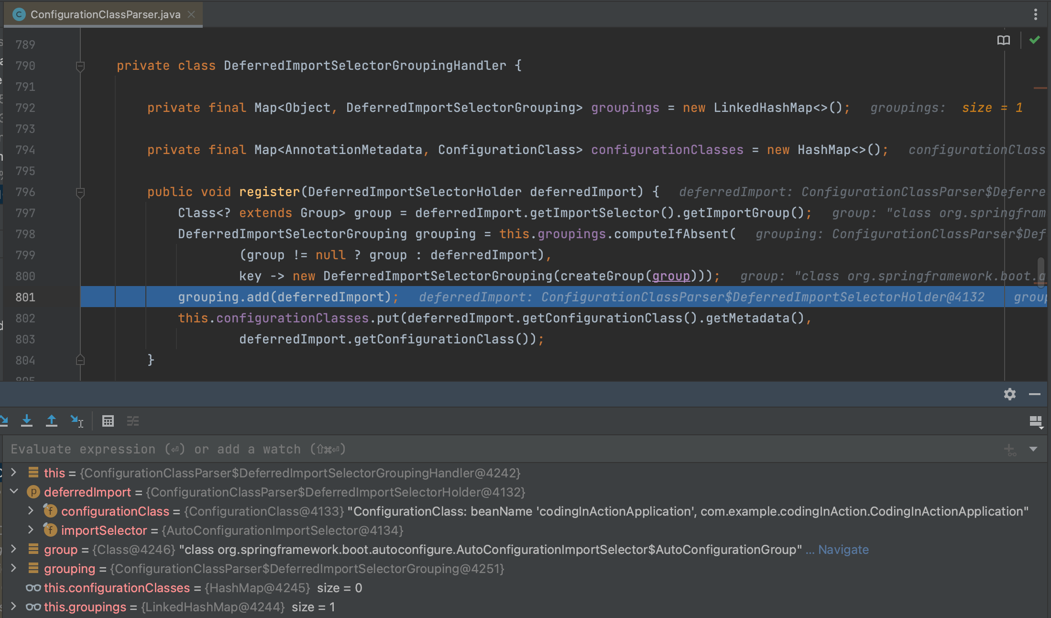Click the Step Out up-arrow icon
Viewport: 1051px width, 618px height.
51,421
